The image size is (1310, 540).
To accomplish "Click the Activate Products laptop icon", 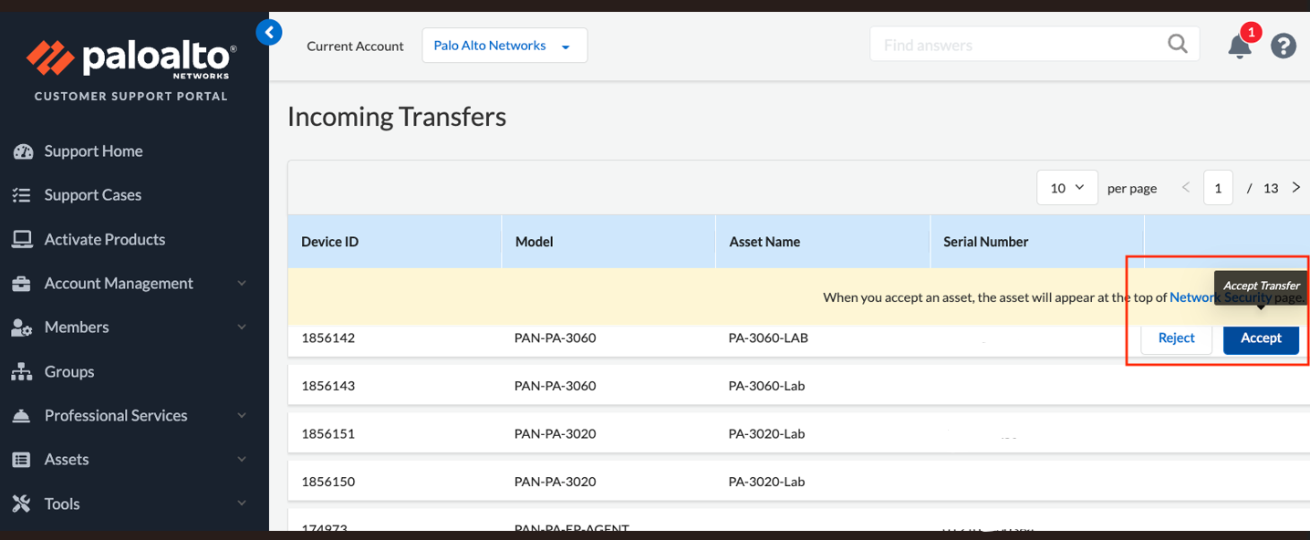I will coord(22,239).
